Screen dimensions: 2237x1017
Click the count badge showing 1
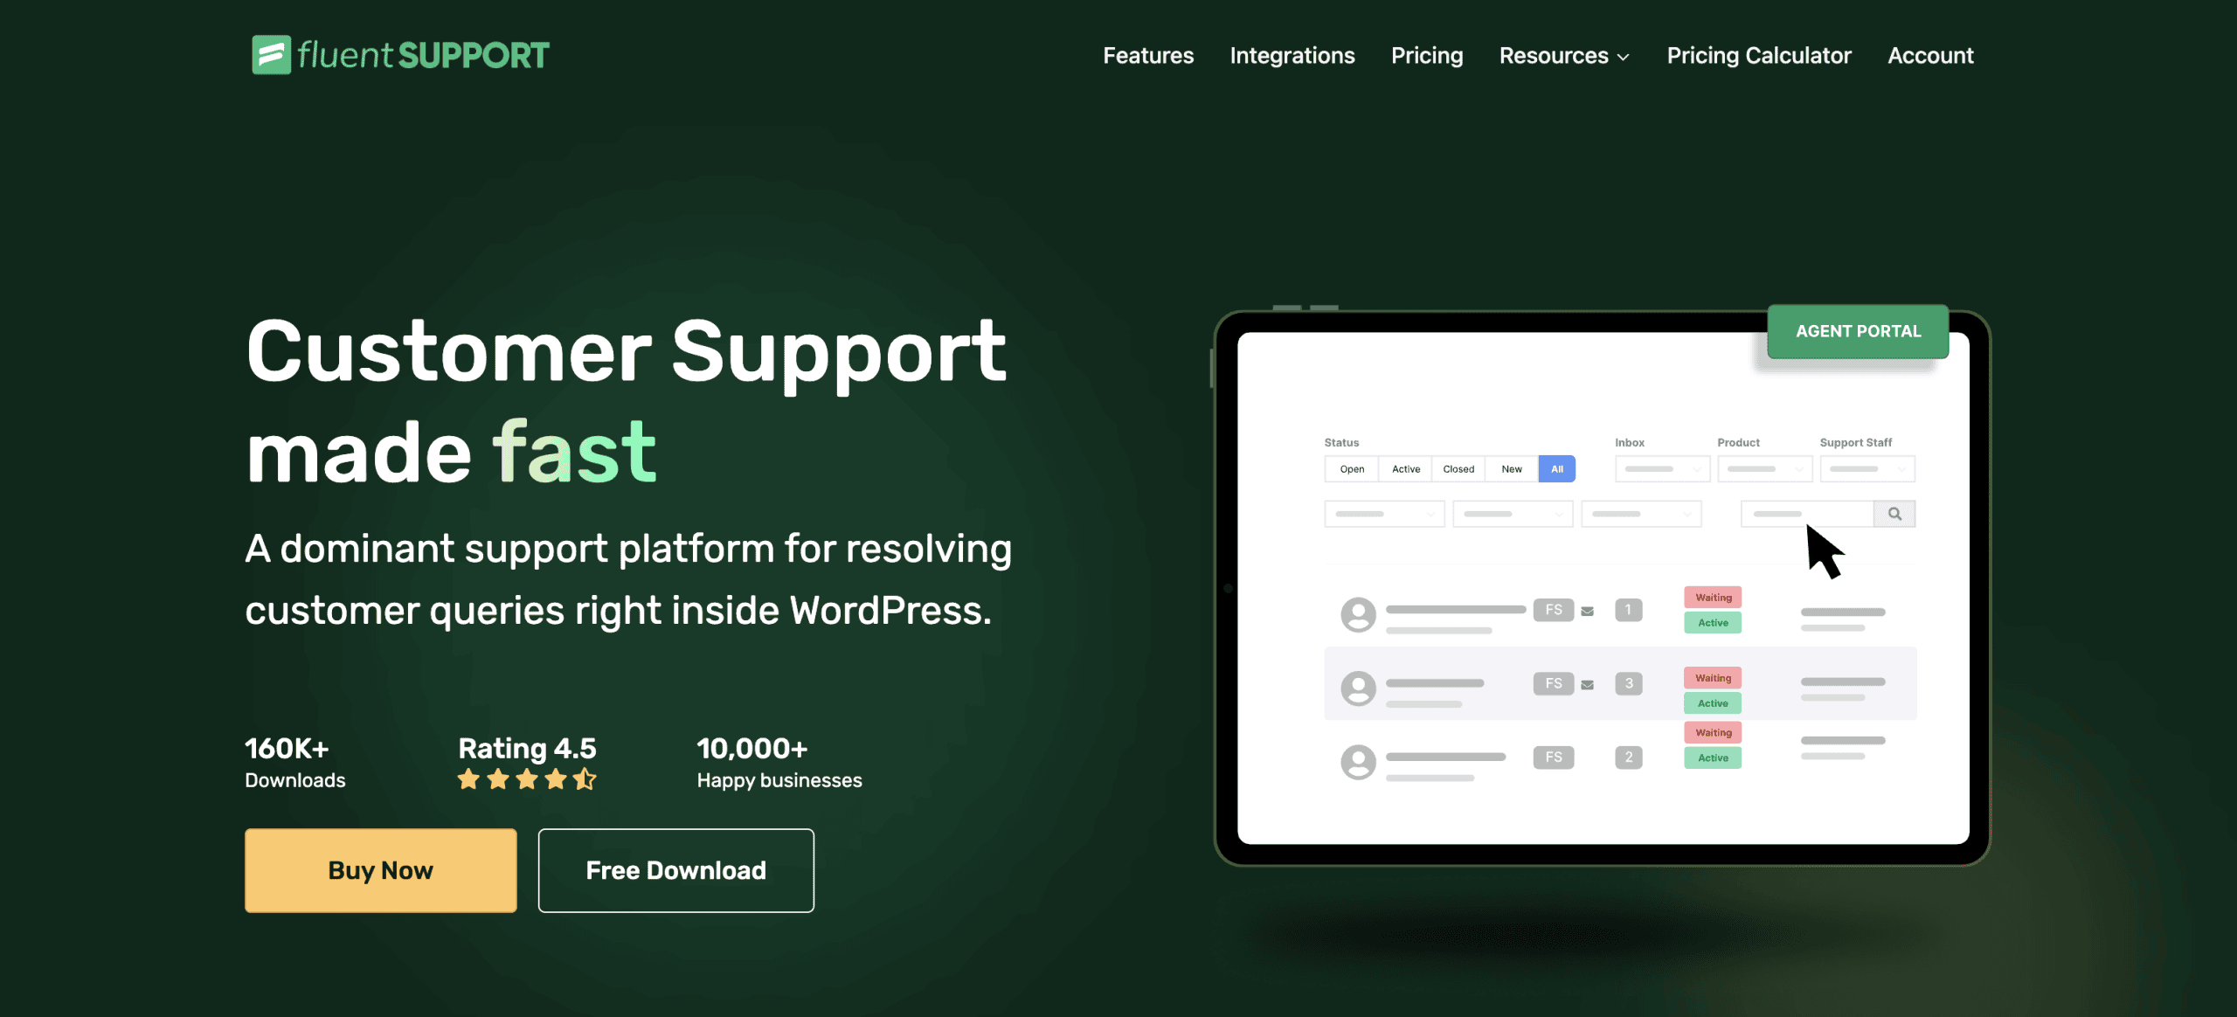(x=1628, y=610)
